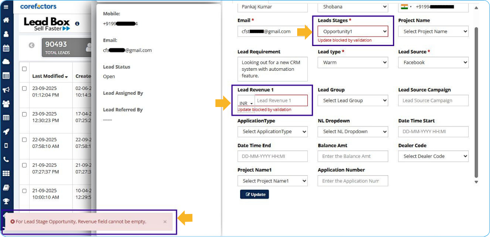This screenshot has height=237, width=490.
Task: Open the megaphone campaigns icon
Action: [x=6, y=90]
